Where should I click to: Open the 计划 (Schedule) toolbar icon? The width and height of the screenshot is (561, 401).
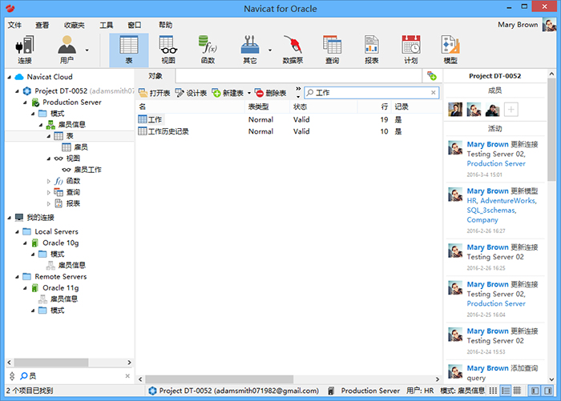coord(410,49)
